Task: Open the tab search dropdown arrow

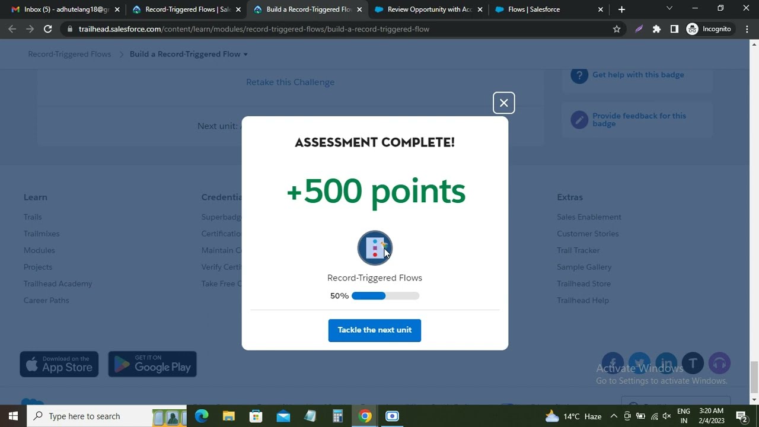Action: (669, 8)
